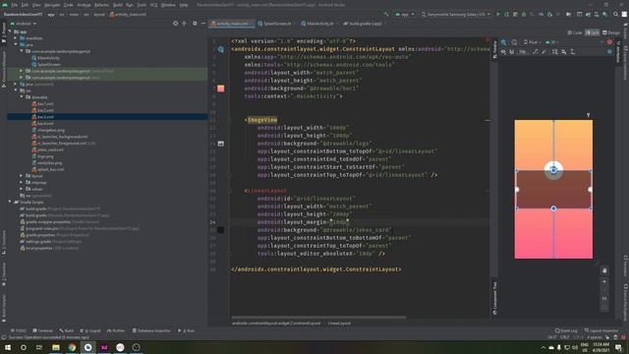Screen dimensions: 629x354
Task: Expand the layout folder in project tree
Action: coord(22,176)
